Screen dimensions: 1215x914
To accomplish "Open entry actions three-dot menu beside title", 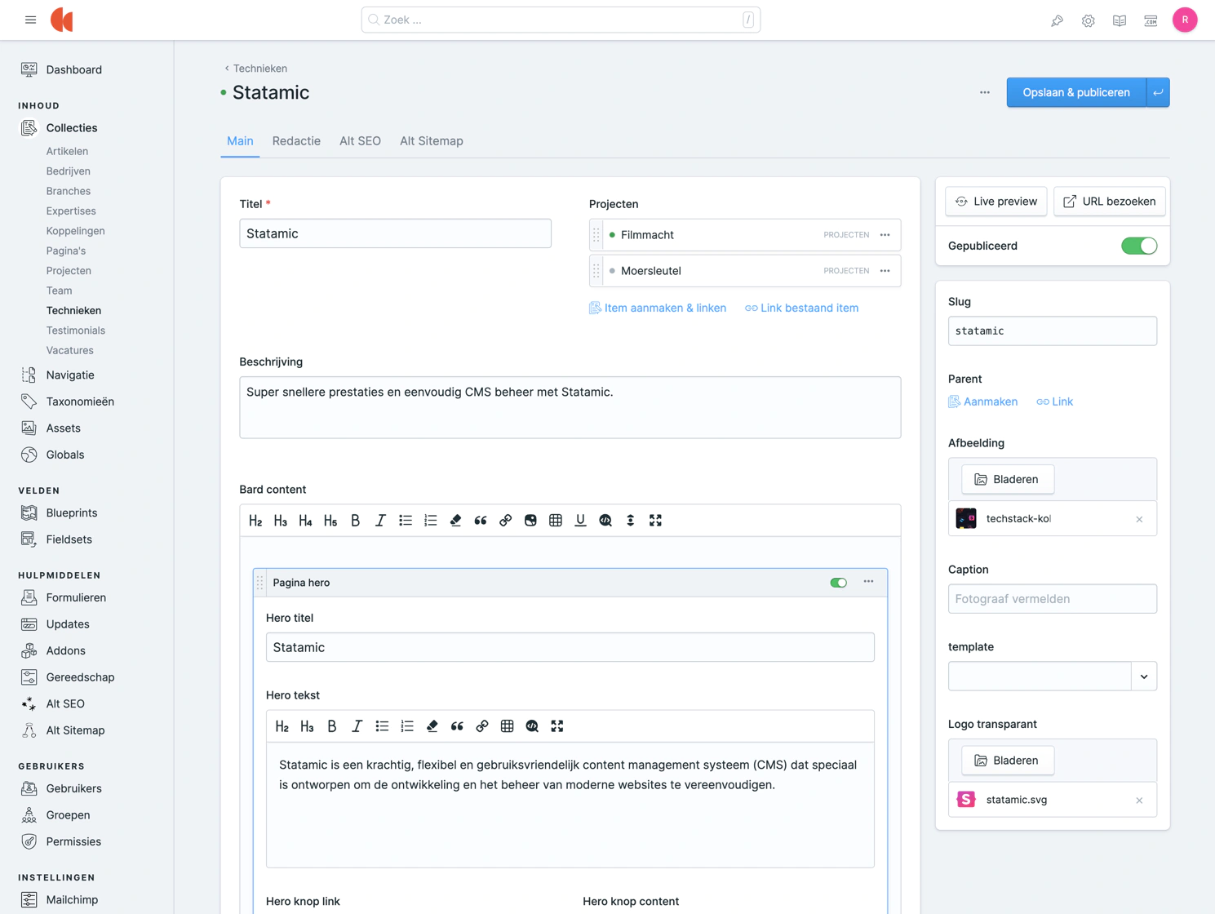I will 985,92.
